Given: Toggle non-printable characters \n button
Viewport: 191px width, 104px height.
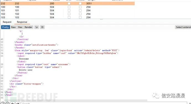Looking at the screenshot, I should (x=37, y=27).
